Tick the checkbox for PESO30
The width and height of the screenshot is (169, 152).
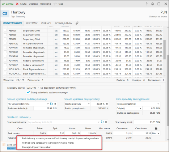click(5, 35)
